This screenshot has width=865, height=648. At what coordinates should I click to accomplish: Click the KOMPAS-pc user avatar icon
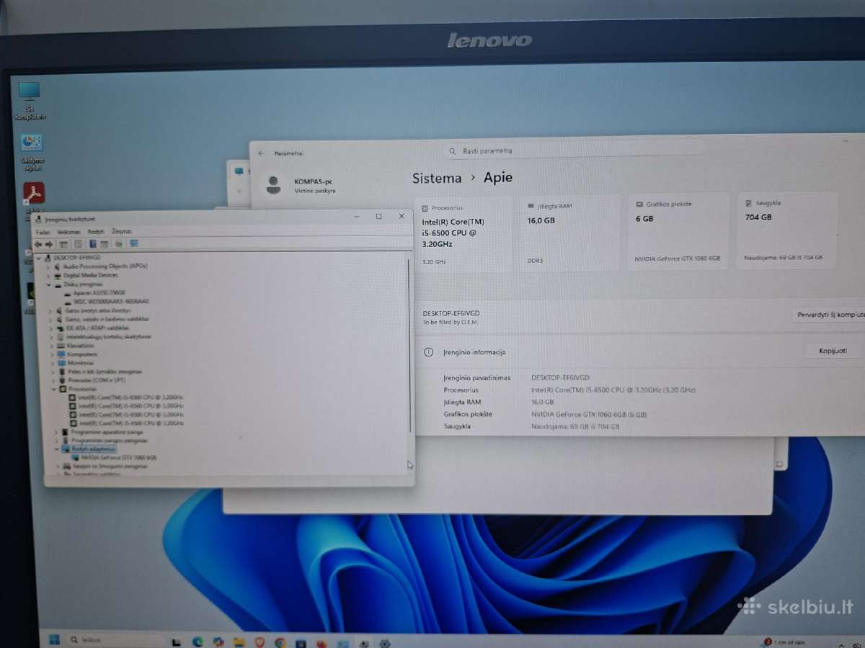(x=273, y=184)
